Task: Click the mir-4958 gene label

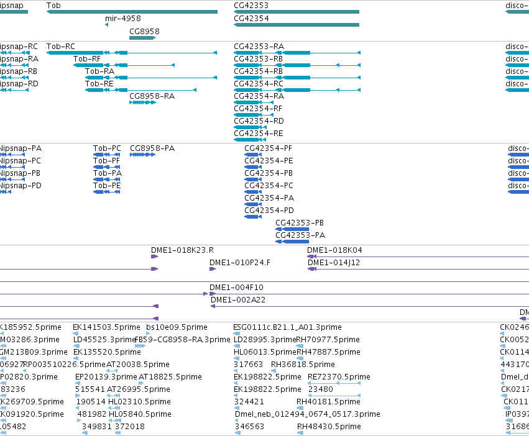Action: (123, 19)
